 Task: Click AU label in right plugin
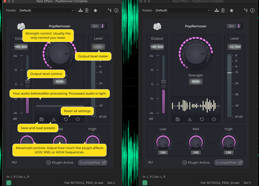[150, 162]
